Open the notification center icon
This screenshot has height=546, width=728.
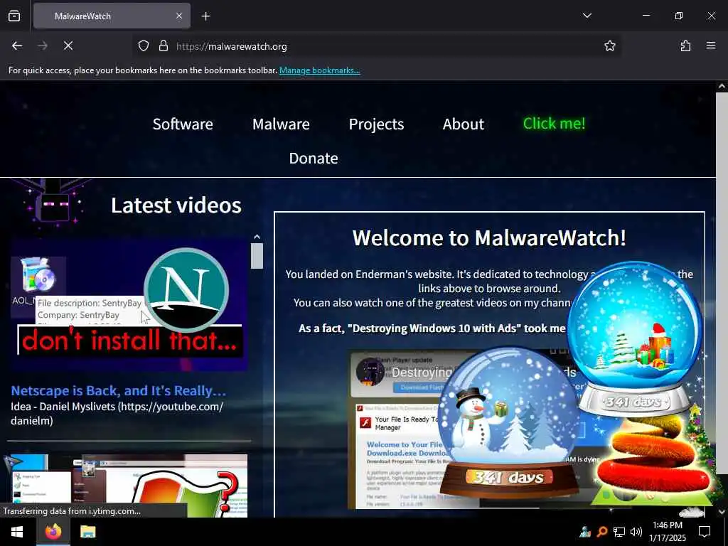click(x=705, y=532)
